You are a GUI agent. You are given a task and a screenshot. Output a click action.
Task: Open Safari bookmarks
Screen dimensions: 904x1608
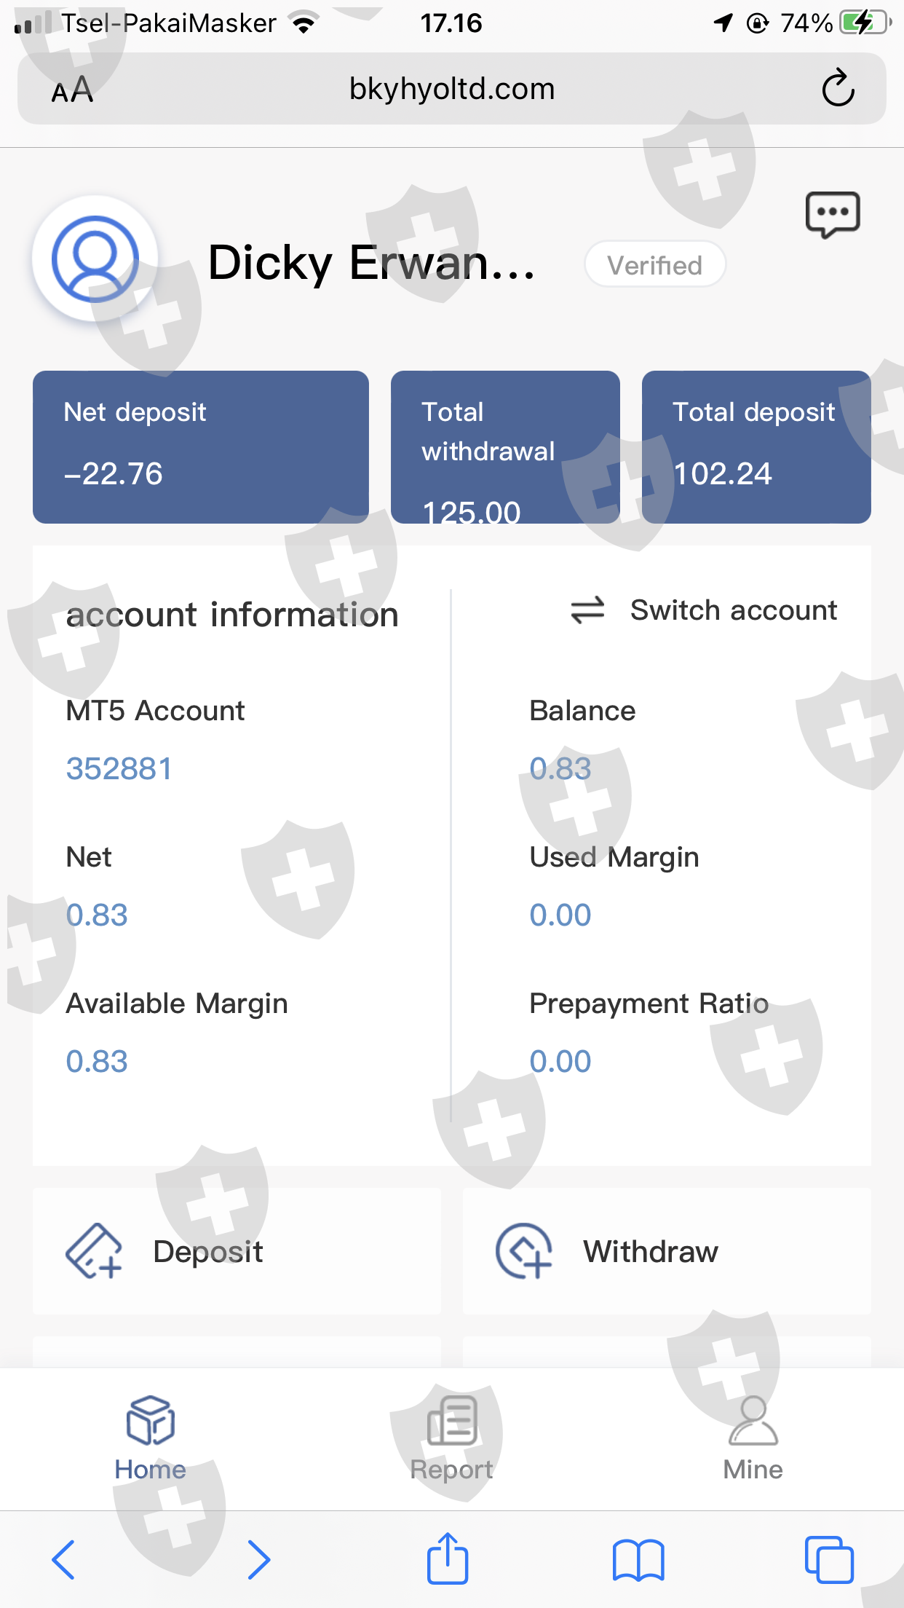(638, 1560)
